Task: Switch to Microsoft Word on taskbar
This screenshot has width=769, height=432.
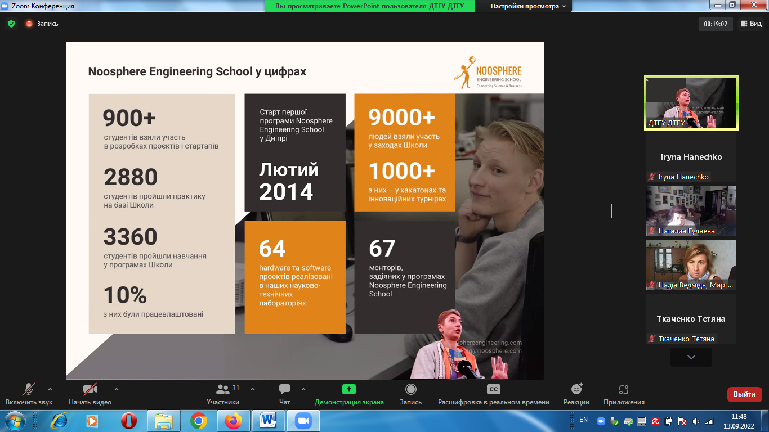Action: tap(269, 421)
